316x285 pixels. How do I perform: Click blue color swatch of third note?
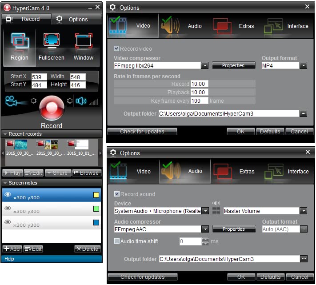coord(96,222)
